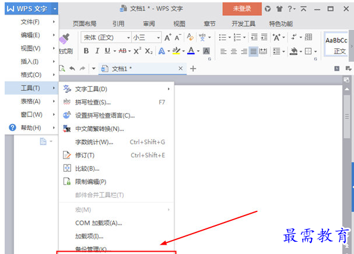Select 拼写检查(S)... menu entry
Image resolution: width=354 pixels, height=254 pixels.
[116, 103]
